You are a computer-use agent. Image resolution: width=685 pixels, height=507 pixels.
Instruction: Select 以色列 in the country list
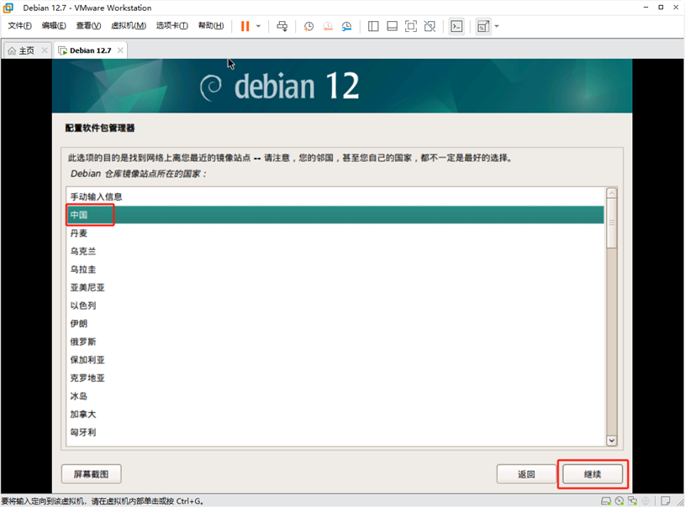[x=335, y=306]
